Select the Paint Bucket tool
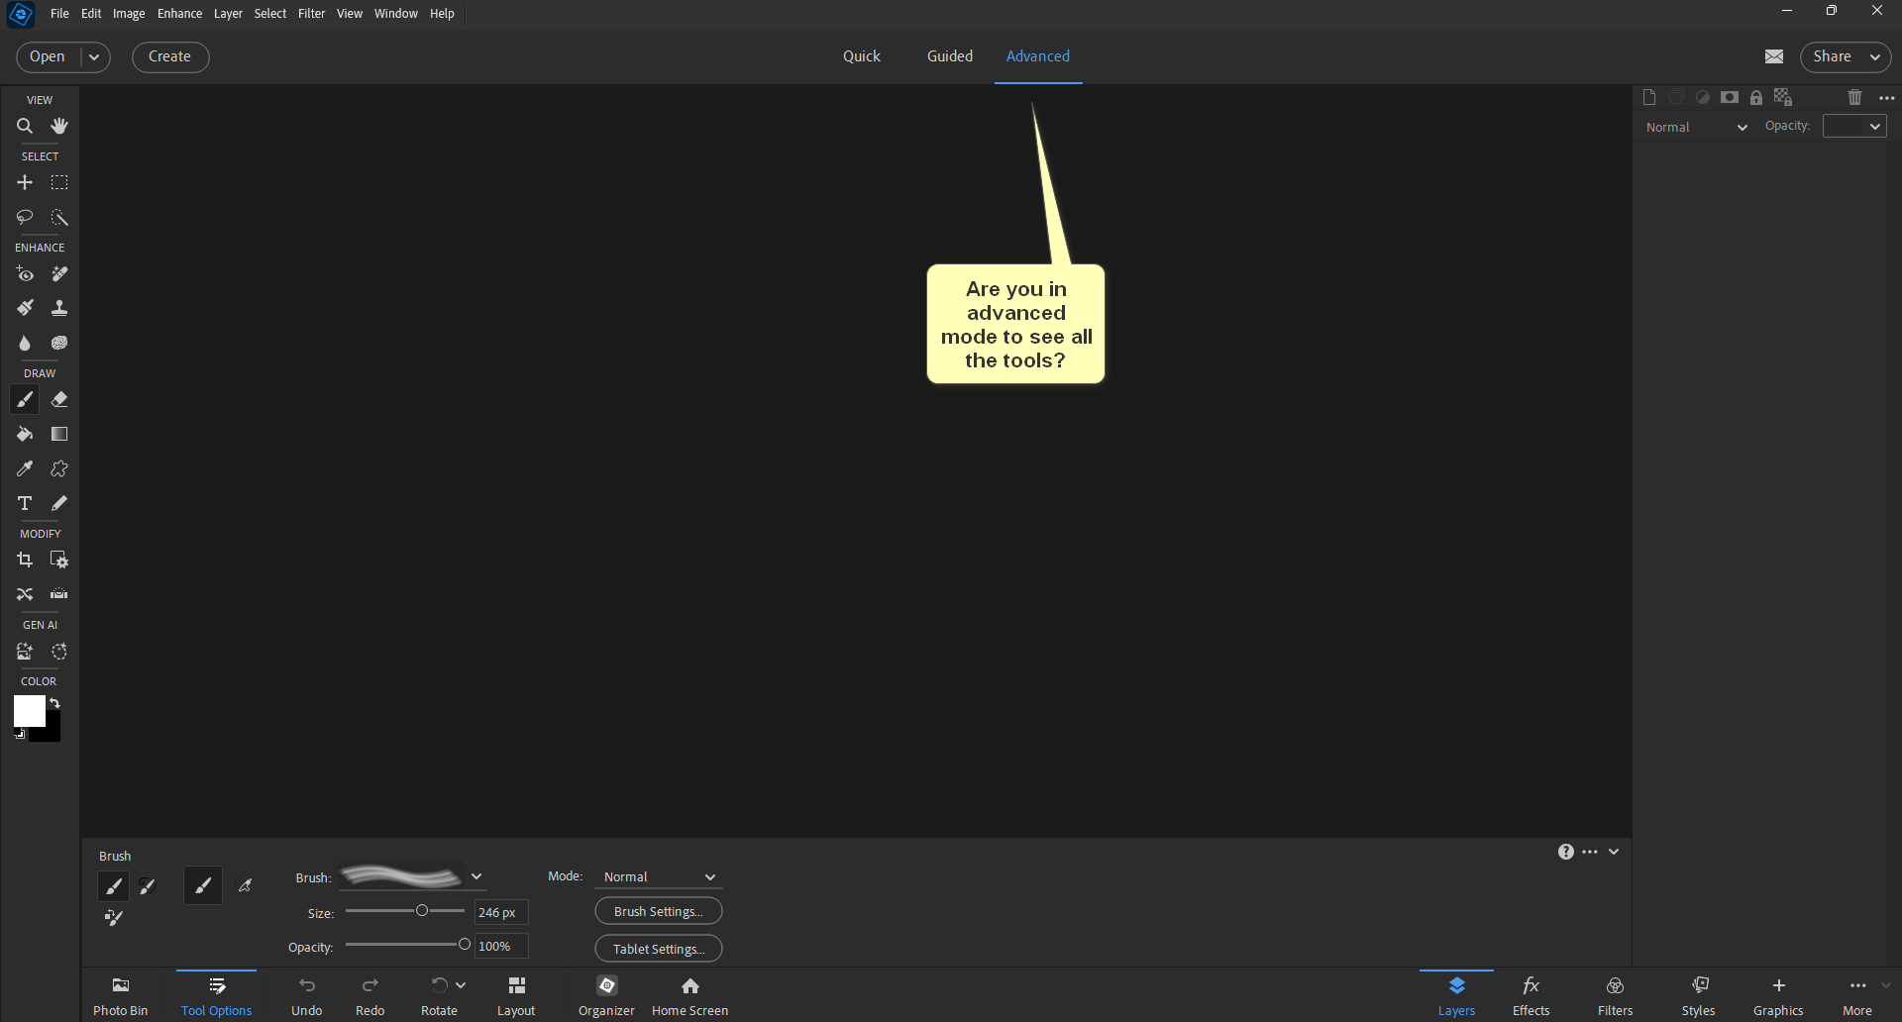1902x1022 pixels. 24,434
